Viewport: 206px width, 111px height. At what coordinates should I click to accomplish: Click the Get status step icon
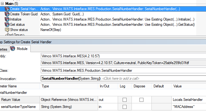coord(7,25)
